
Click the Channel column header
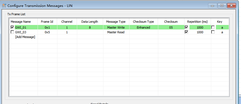tap(67, 22)
